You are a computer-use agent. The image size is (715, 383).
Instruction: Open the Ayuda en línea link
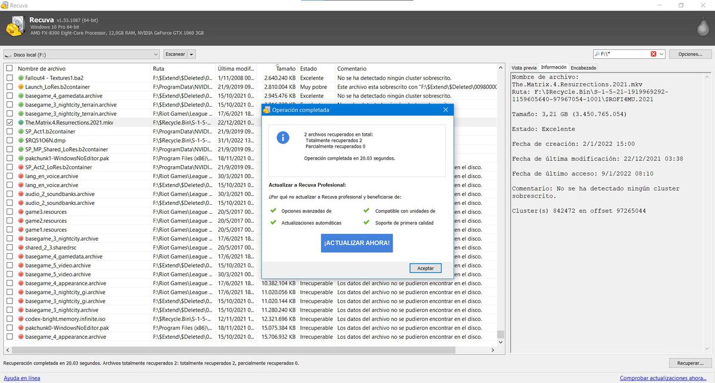click(x=22, y=378)
